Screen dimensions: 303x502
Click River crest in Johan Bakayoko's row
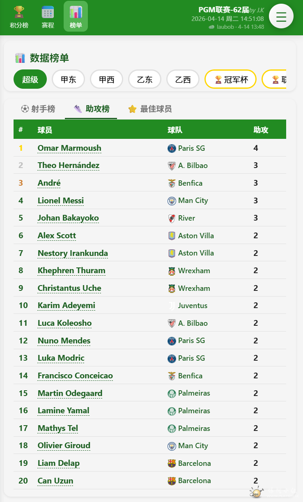[172, 218]
